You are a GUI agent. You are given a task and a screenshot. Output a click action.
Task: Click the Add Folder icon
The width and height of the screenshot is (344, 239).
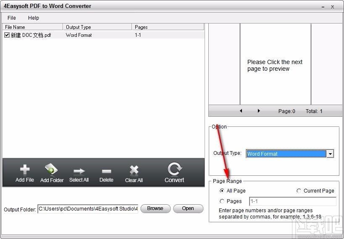pyautogui.click(x=52, y=170)
